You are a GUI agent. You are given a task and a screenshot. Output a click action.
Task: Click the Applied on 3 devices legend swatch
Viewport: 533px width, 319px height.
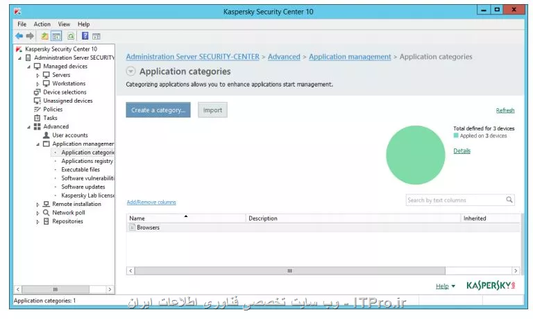coord(456,135)
